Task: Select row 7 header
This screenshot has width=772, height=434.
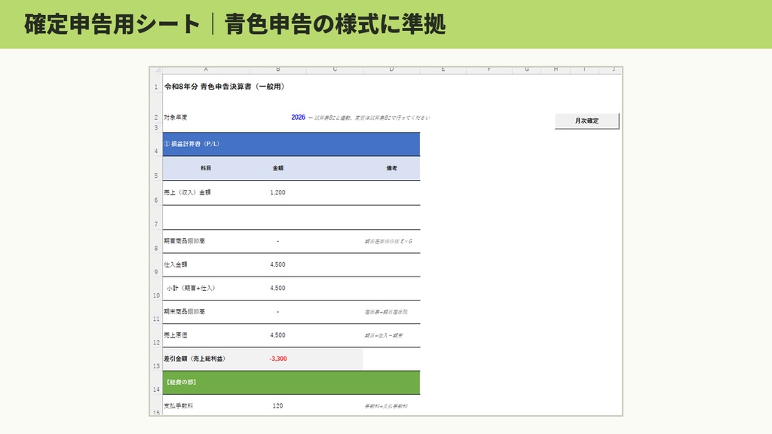Action: 156,217
